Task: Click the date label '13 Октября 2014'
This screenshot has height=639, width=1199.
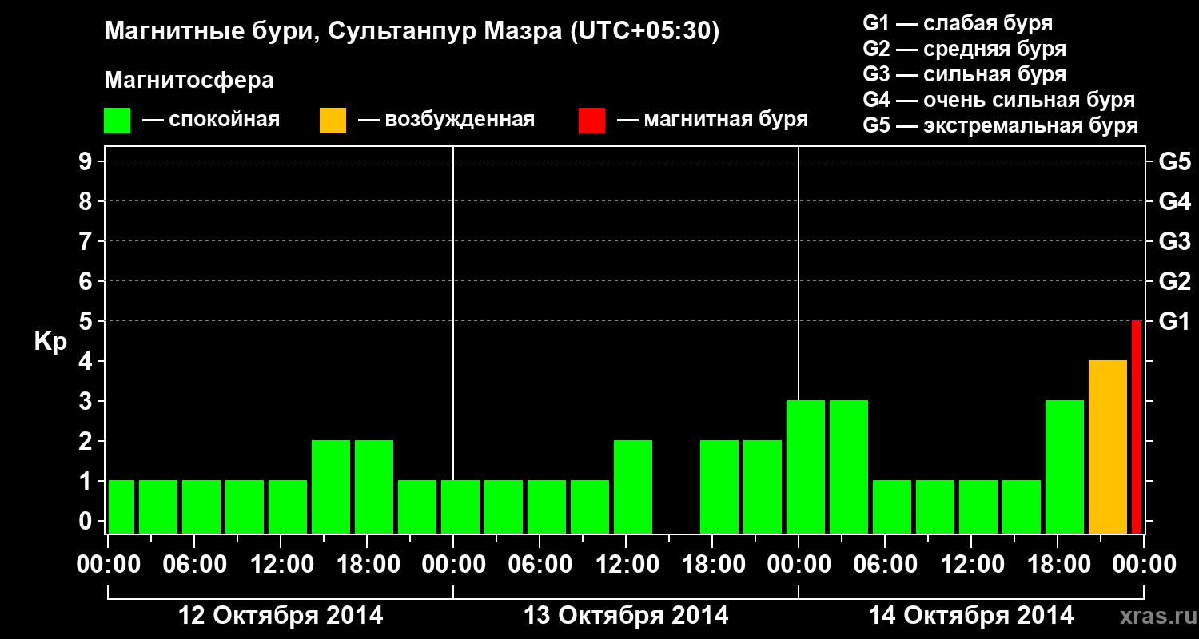Action: (626, 616)
